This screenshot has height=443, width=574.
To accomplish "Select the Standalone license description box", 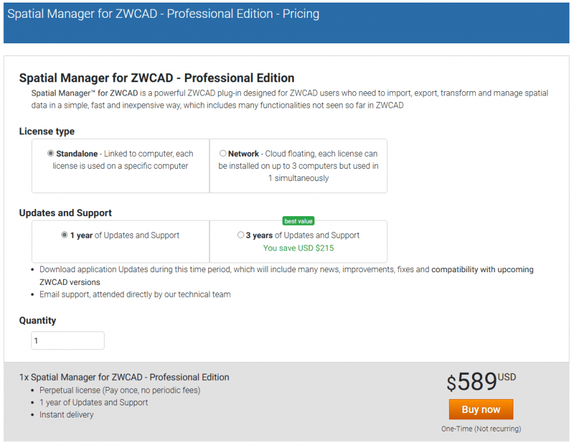I will [120, 166].
